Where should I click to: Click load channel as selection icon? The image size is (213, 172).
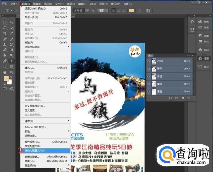pos(170,98)
